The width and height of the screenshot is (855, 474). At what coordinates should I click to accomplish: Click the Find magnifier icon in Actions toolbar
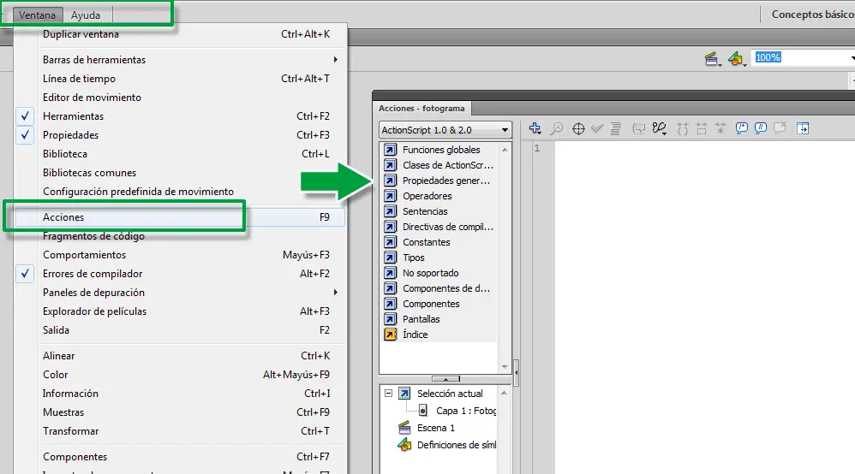coord(556,128)
